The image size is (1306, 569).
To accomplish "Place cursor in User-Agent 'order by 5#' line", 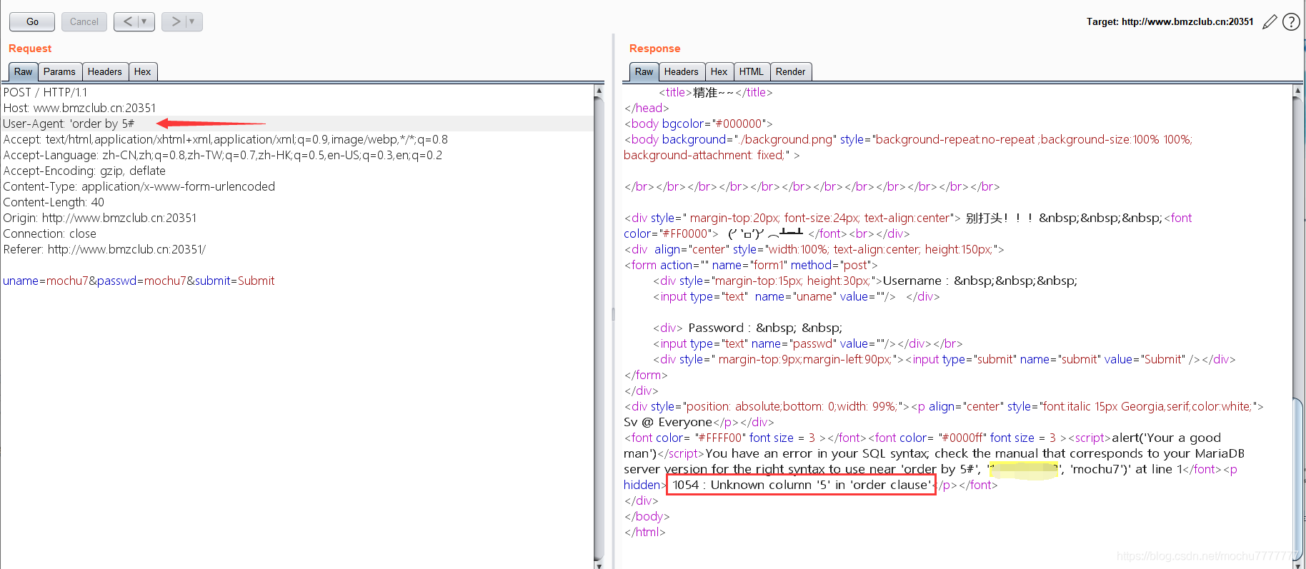I will (69, 124).
